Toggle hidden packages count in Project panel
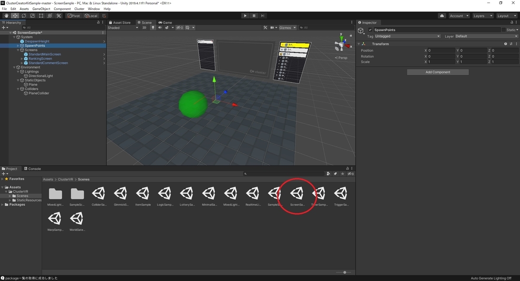Screen dimensions: 520x281 click(350, 174)
